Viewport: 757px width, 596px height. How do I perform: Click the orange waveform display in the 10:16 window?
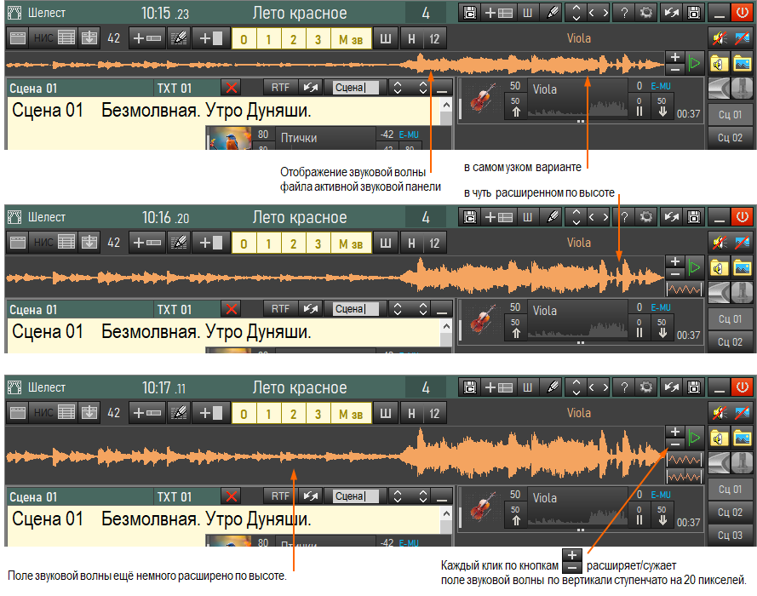point(335,277)
